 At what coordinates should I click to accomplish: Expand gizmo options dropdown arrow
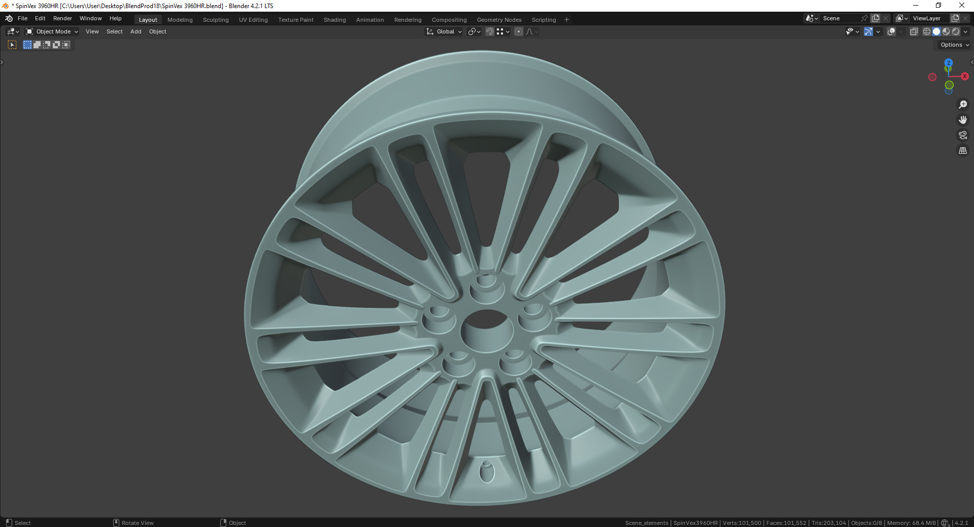[x=878, y=31]
